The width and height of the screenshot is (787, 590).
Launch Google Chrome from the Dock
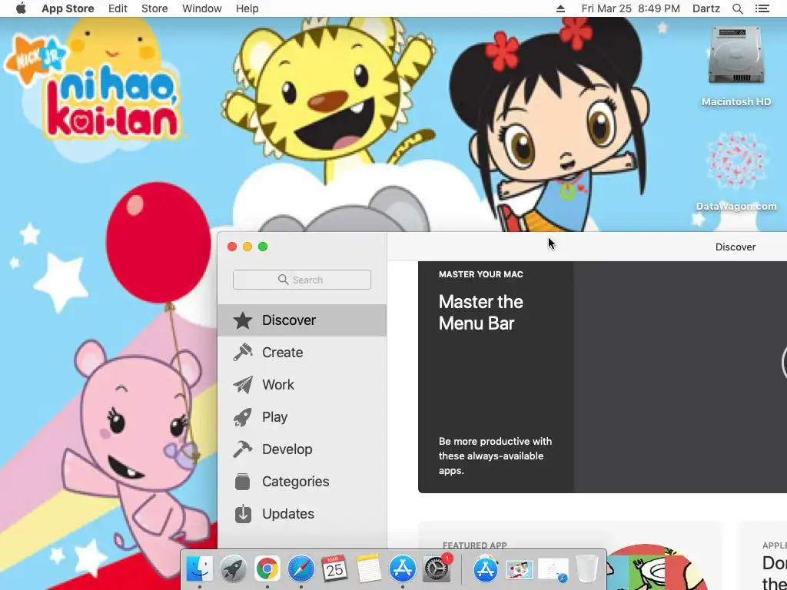pos(267,569)
